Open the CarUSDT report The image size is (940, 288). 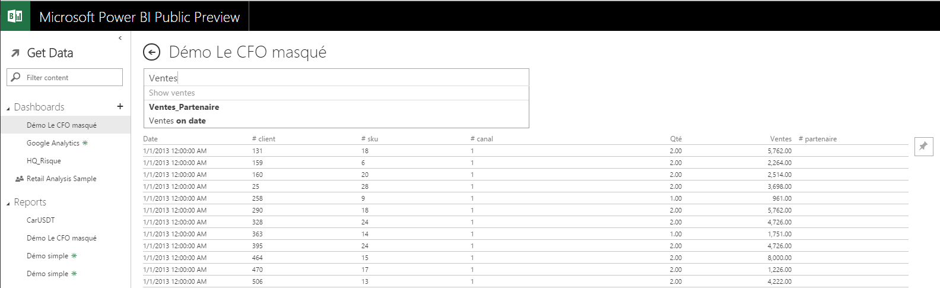[x=40, y=220]
